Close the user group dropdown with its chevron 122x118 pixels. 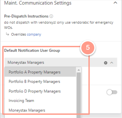click(112, 63)
